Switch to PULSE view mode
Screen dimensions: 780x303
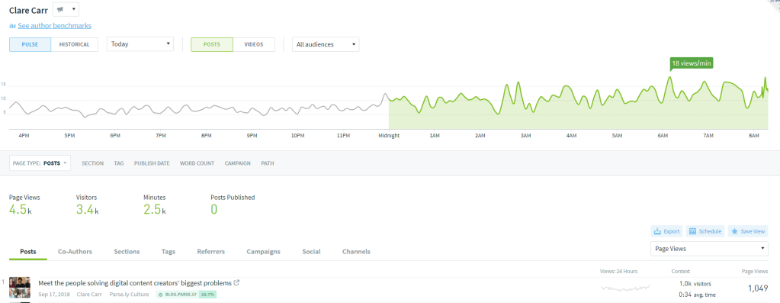click(30, 44)
